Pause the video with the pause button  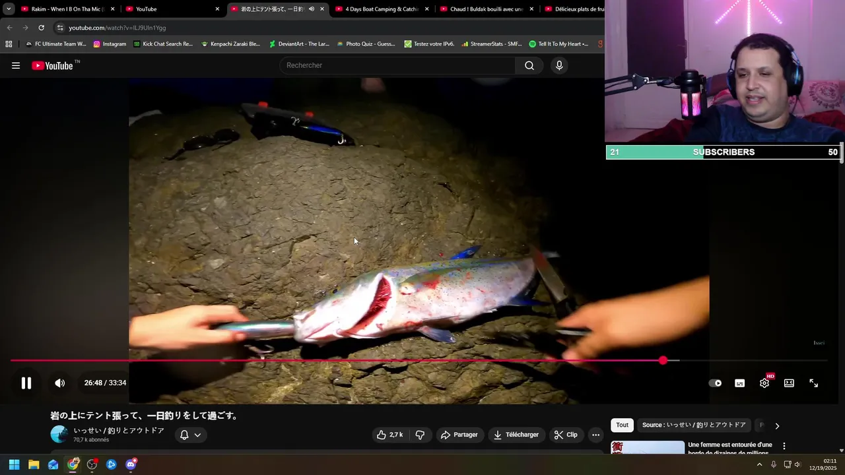[x=26, y=383]
